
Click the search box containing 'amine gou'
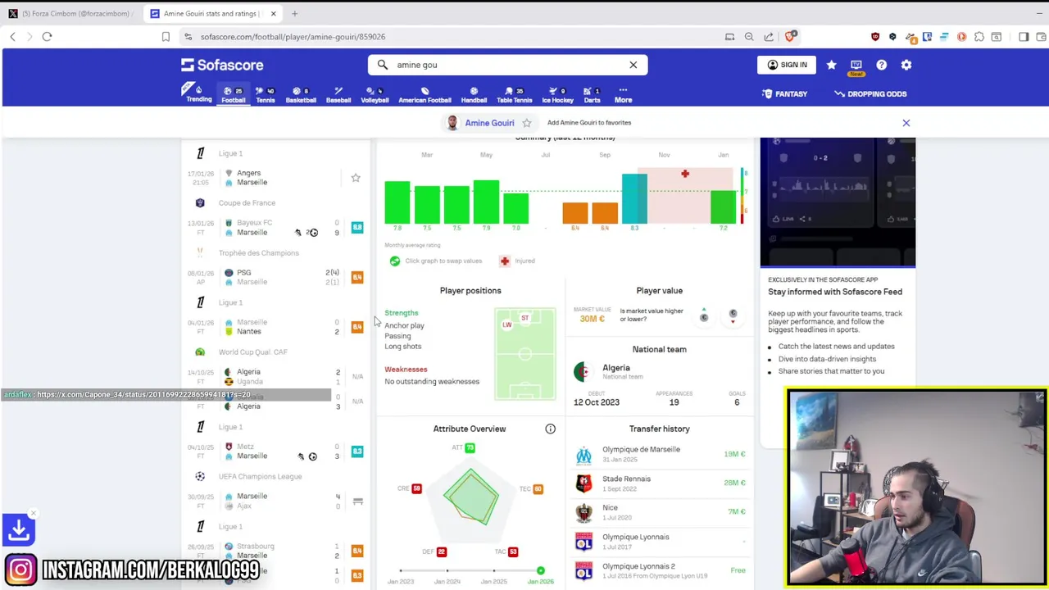507,65
